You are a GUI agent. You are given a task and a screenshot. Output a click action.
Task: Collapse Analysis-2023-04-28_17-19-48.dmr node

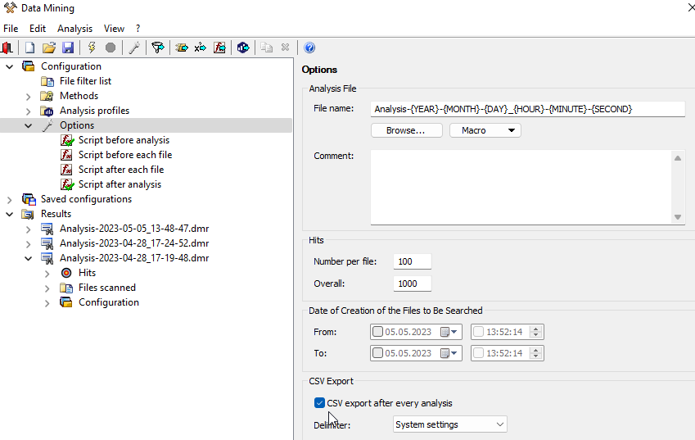pyautogui.click(x=29, y=258)
